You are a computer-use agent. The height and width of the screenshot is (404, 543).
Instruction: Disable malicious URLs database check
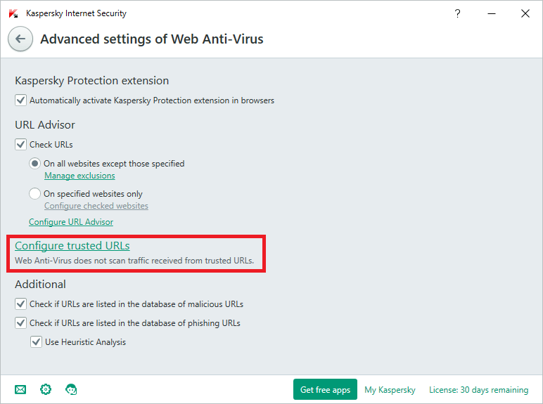[x=21, y=304]
